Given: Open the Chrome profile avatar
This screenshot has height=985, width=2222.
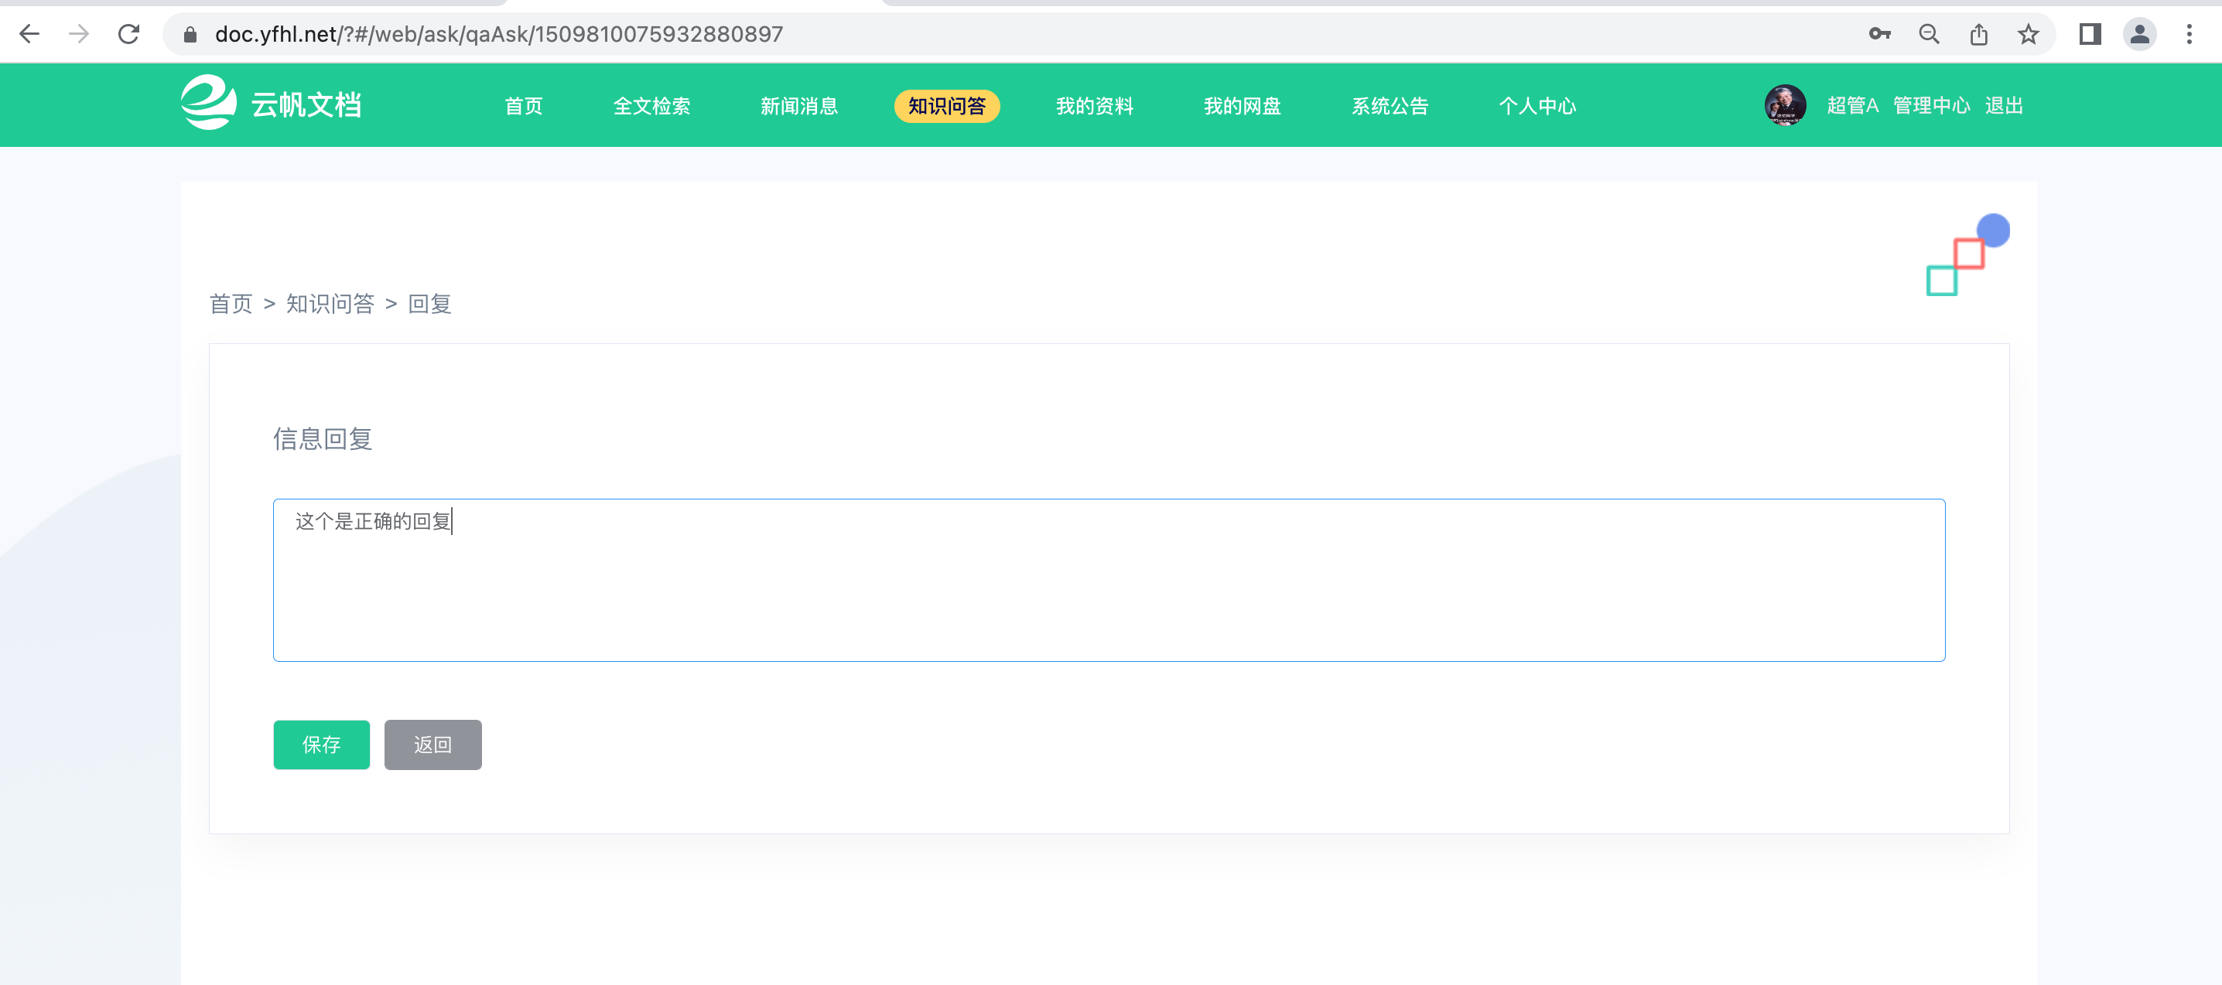Looking at the screenshot, I should click(2139, 35).
